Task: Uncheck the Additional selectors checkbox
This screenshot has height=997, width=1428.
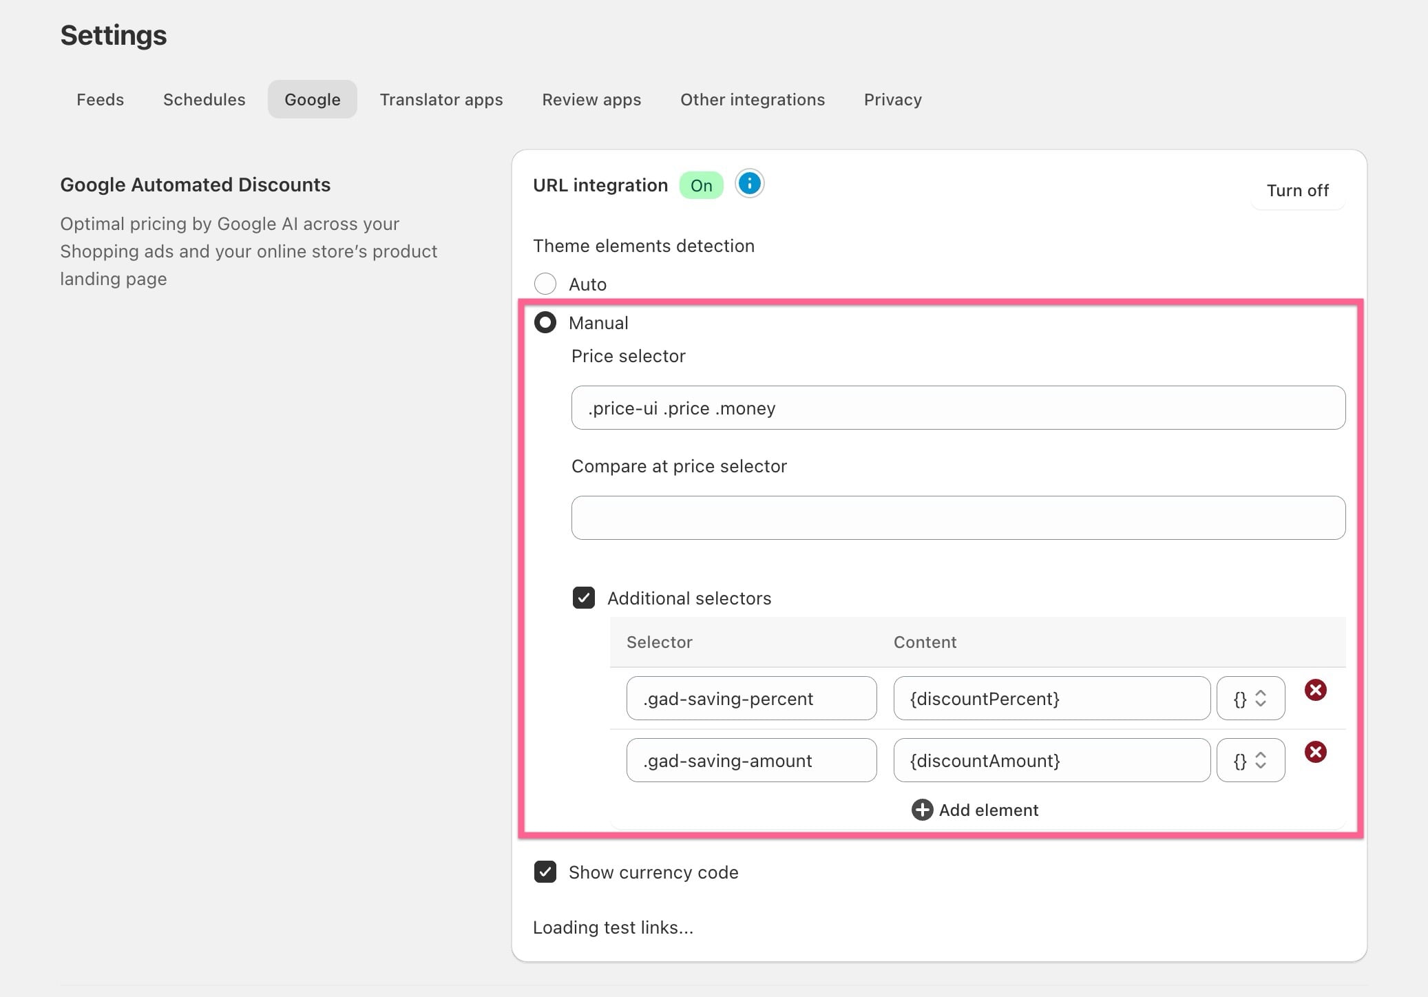Action: point(584,598)
